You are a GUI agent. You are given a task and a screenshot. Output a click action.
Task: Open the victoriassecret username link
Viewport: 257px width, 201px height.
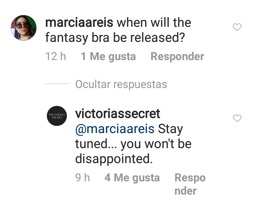click(118, 114)
